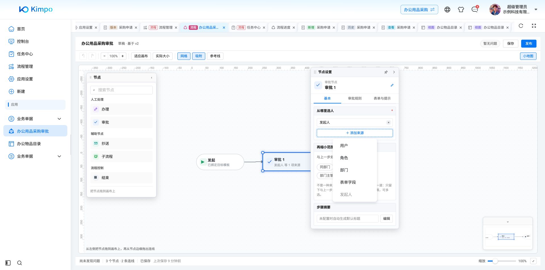Adjust the 缩放 zoom slider
The width and height of the screenshot is (545, 270).
[495, 261]
